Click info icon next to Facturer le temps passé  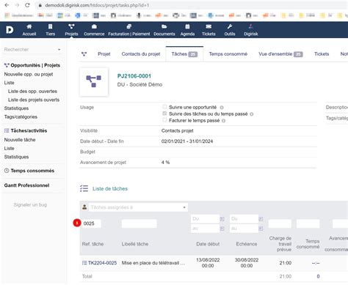pyautogui.click(x=223, y=121)
